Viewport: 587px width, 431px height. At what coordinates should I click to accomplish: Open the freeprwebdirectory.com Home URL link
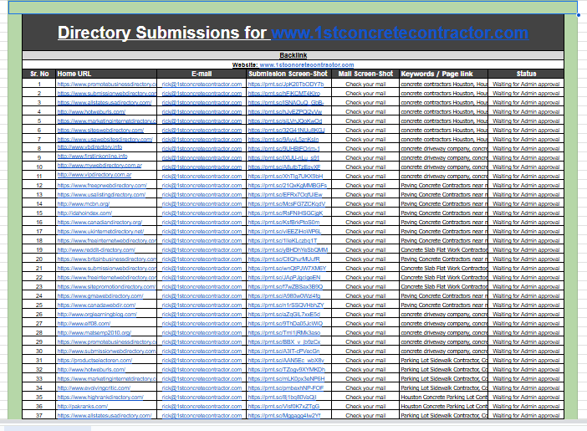pos(102,186)
